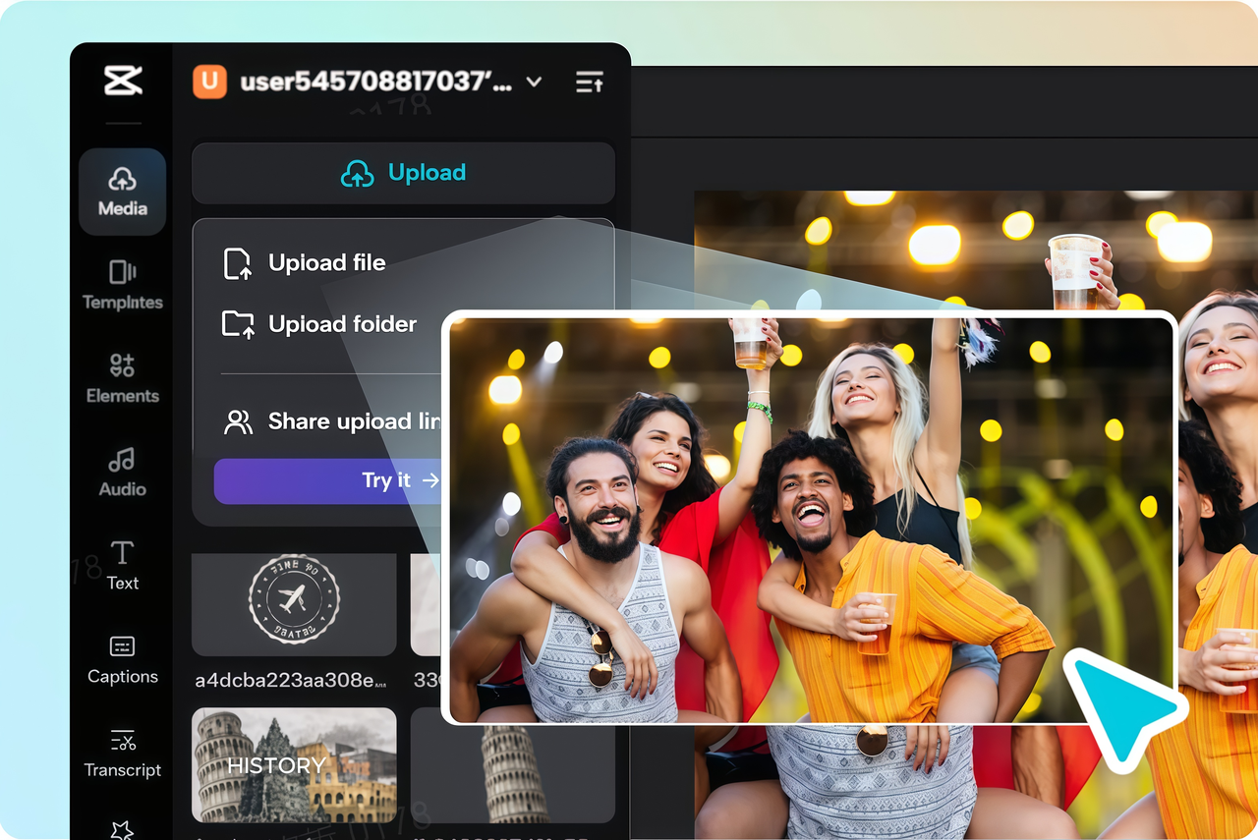Click the workspace name user545708817037
Viewport: 1258px width, 840px height.
pyautogui.click(x=376, y=82)
